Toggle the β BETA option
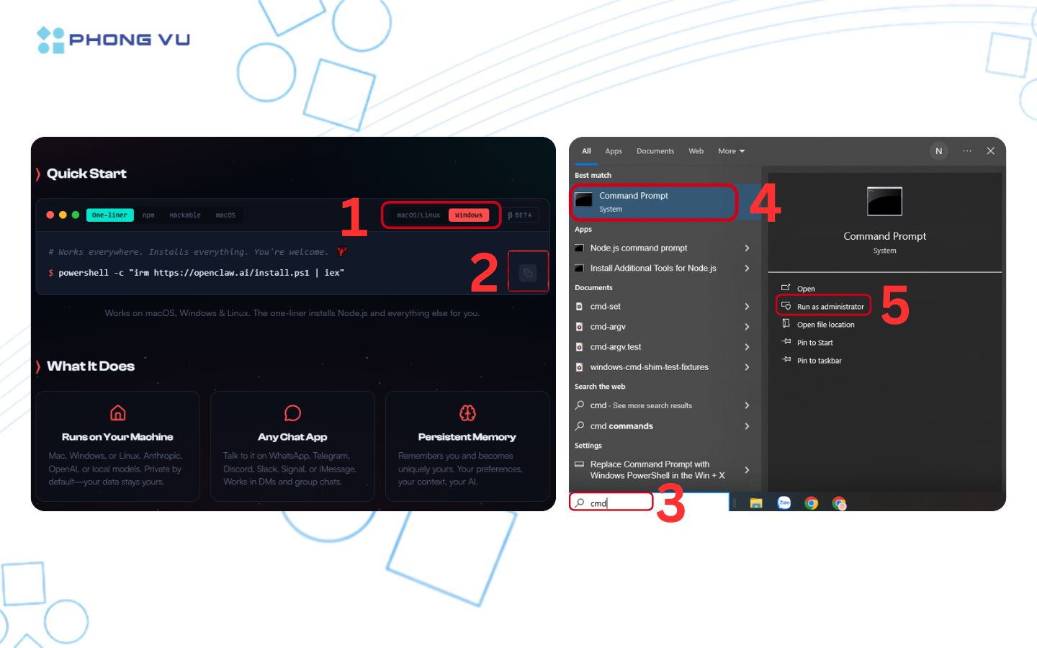The height and width of the screenshot is (648, 1037). 520,215
